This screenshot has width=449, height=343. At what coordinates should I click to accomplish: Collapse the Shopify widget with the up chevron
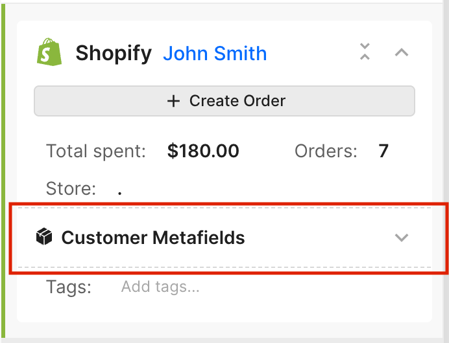point(402,52)
